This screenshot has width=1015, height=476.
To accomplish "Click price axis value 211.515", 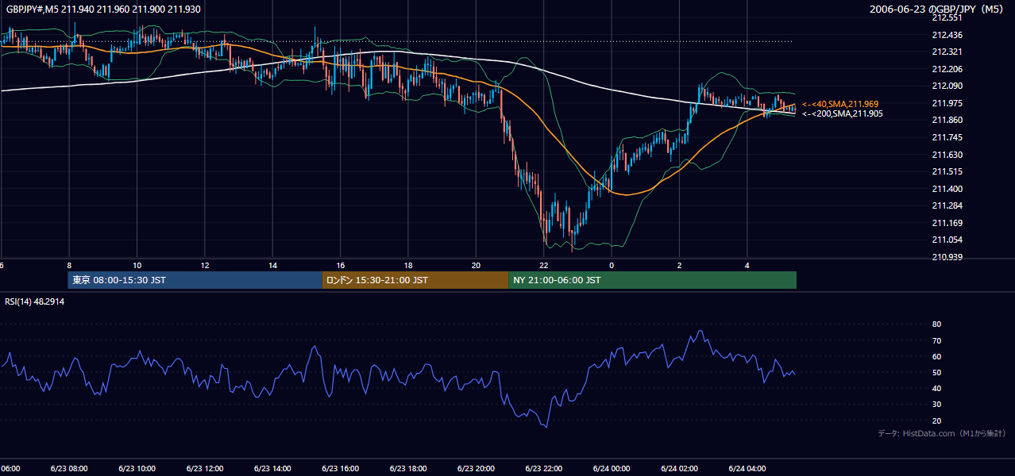I will pos(947,171).
